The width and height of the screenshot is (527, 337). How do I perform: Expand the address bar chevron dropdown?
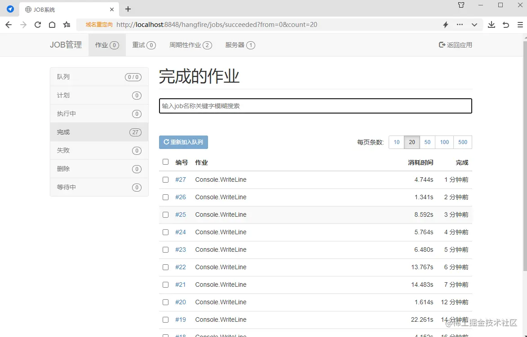(x=474, y=25)
